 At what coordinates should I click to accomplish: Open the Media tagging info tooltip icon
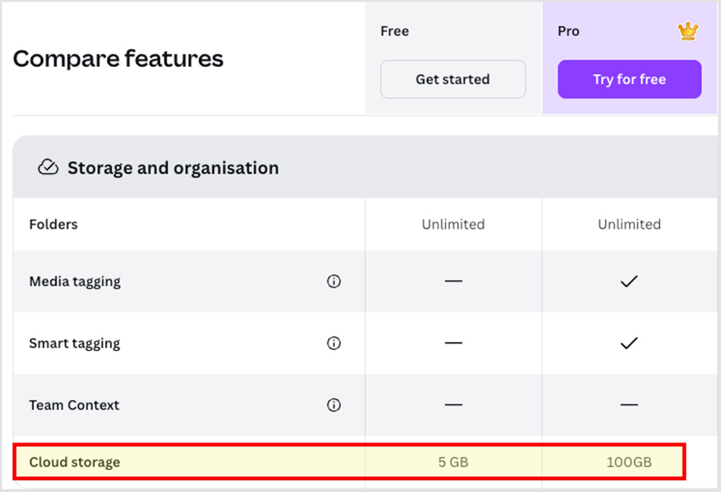[x=334, y=281]
